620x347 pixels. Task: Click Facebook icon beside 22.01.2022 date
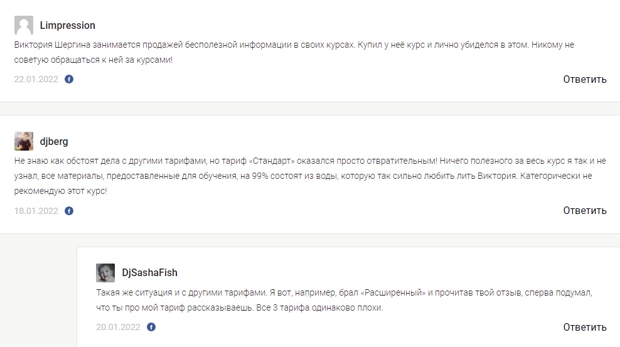(x=69, y=80)
